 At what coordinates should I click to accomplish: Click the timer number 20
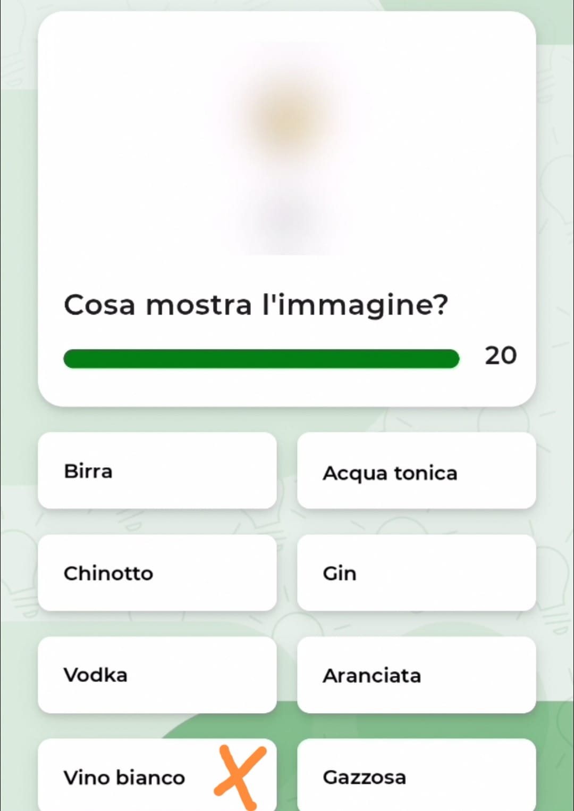click(x=500, y=355)
